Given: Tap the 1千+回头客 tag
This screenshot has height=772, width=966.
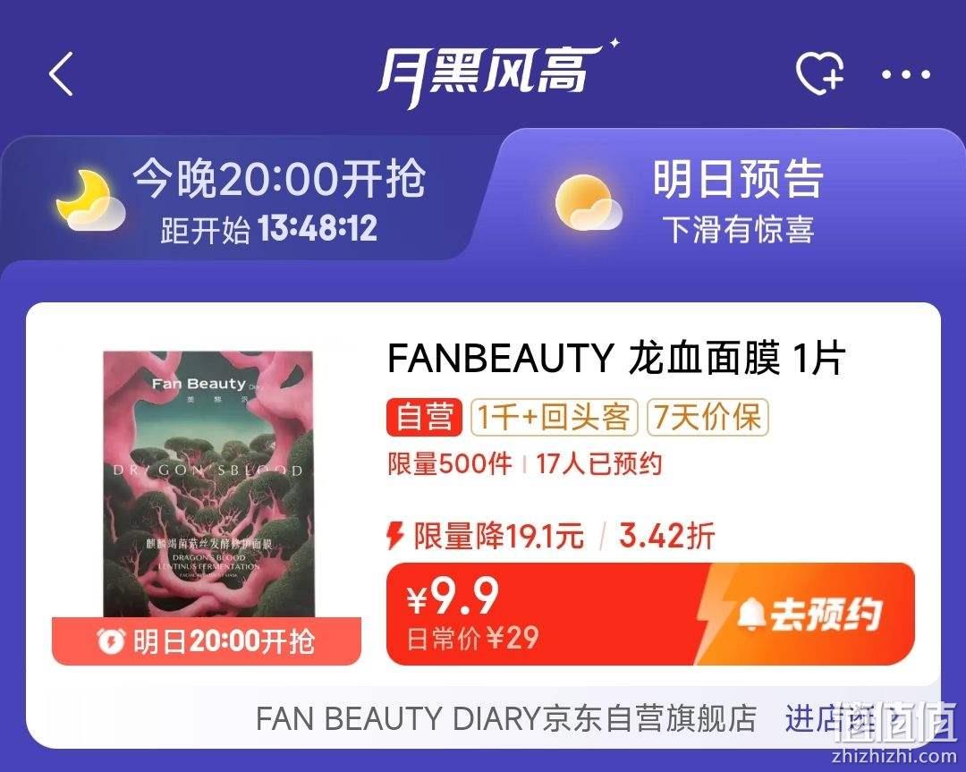Looking at the screenshot, I should point(554,417).
